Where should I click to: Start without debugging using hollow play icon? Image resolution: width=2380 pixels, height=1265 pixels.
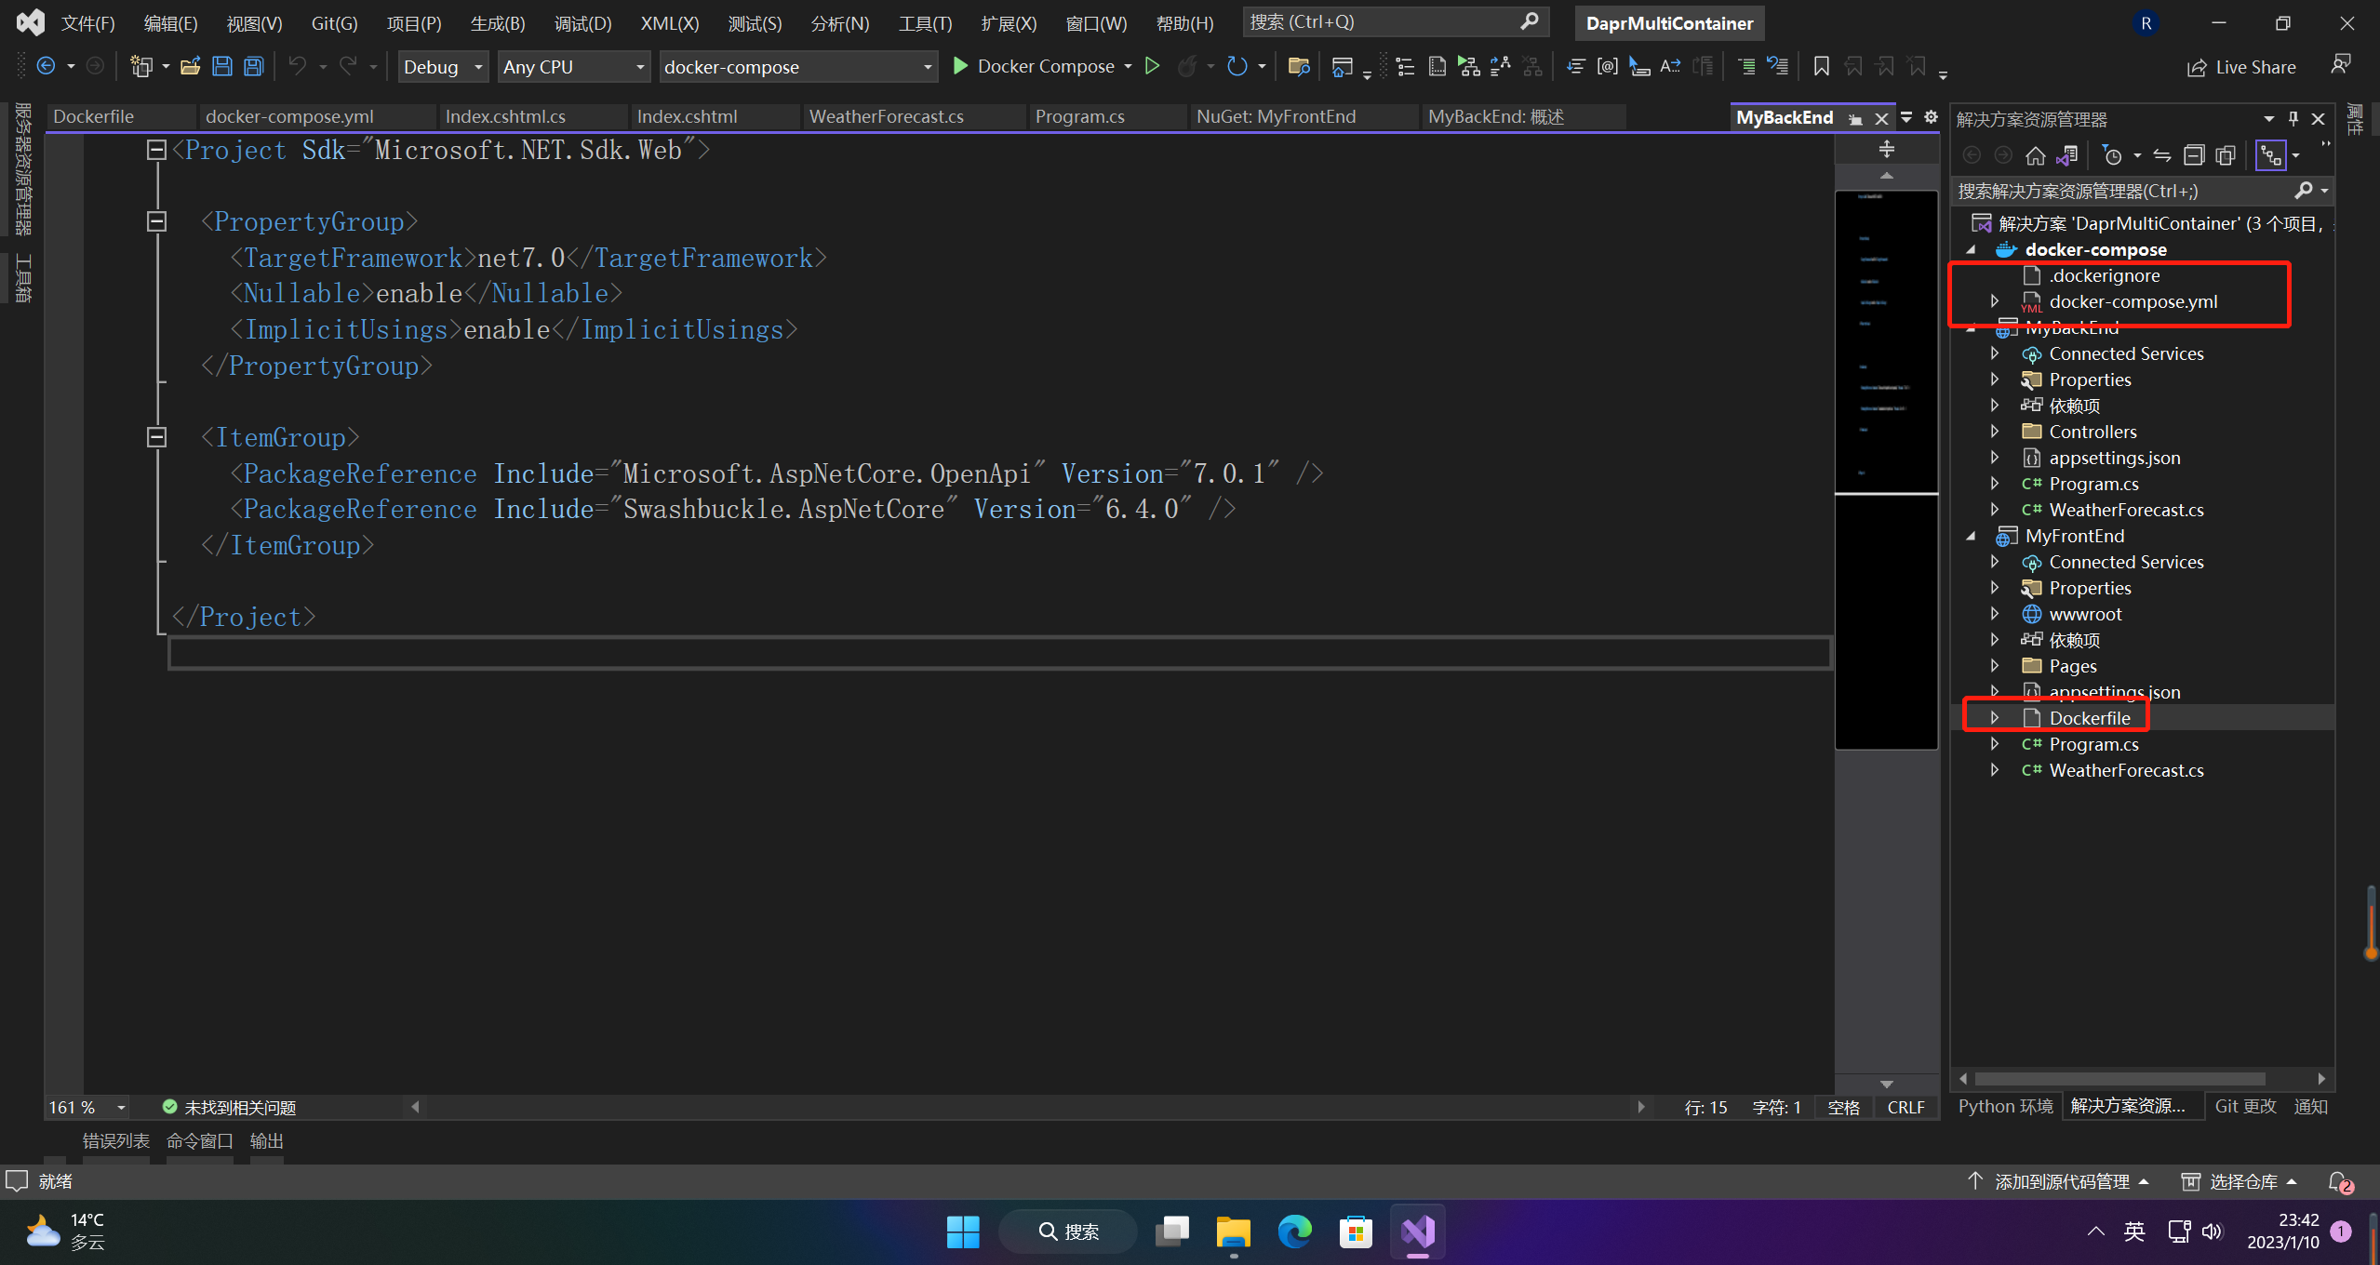1152,66
